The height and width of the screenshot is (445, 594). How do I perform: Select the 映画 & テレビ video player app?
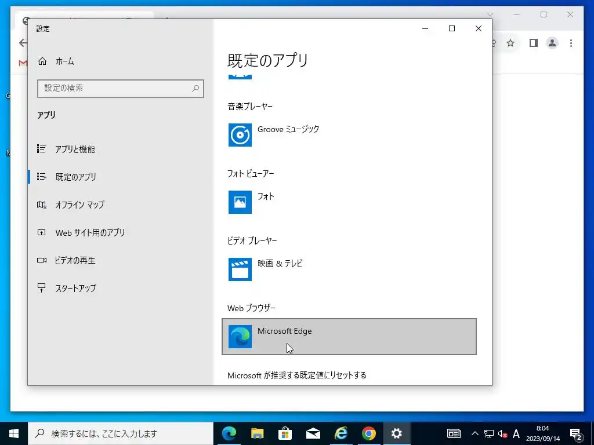pos(349,269)
